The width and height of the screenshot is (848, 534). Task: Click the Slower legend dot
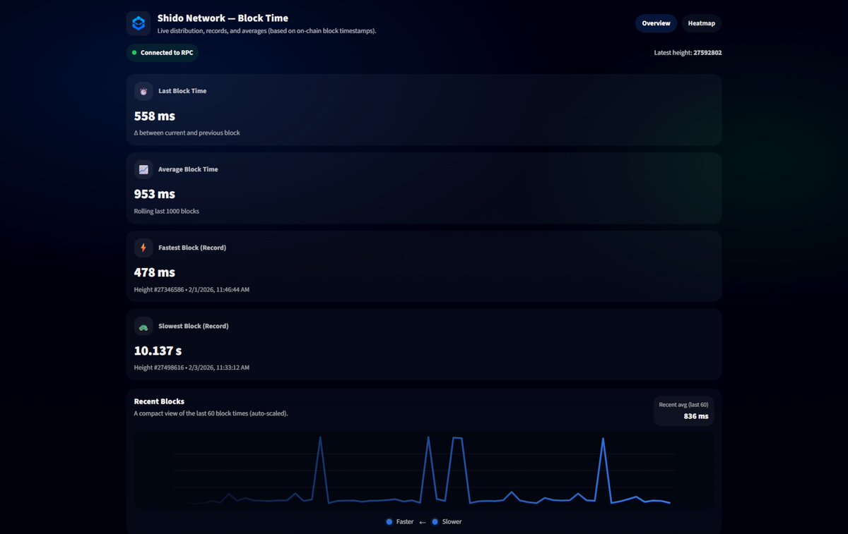(x=435, y=521)
